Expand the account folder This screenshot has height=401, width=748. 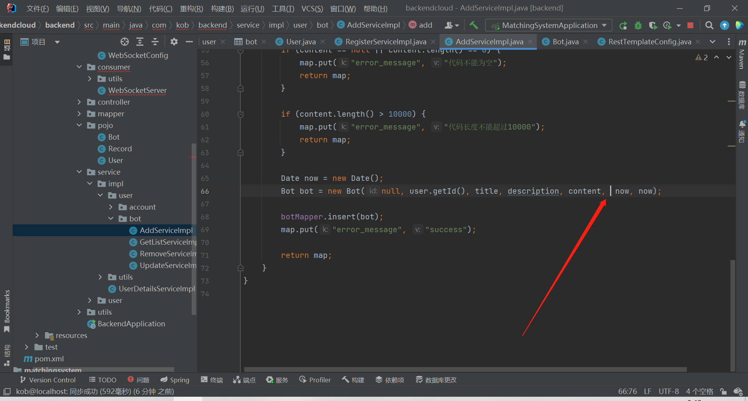tap(111, 207)
